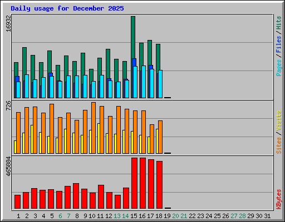Select the day 22 label on x-axis
The height and width of the screenshot is (222, 285).
click(x=192, y=216)
